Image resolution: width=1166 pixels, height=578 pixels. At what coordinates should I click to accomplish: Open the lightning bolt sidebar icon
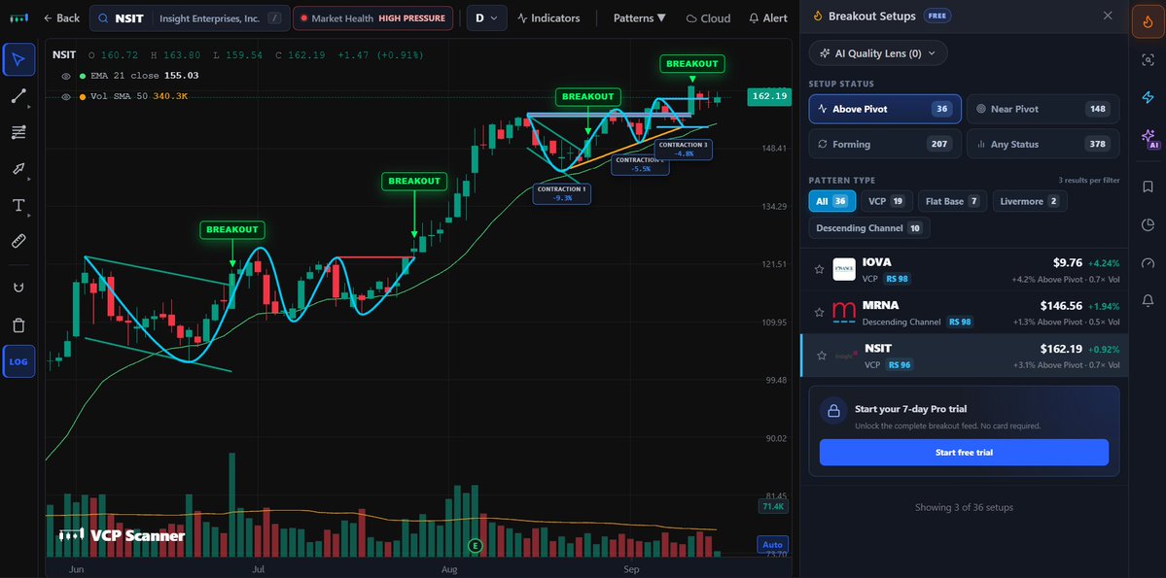[x=1148, y=97]
